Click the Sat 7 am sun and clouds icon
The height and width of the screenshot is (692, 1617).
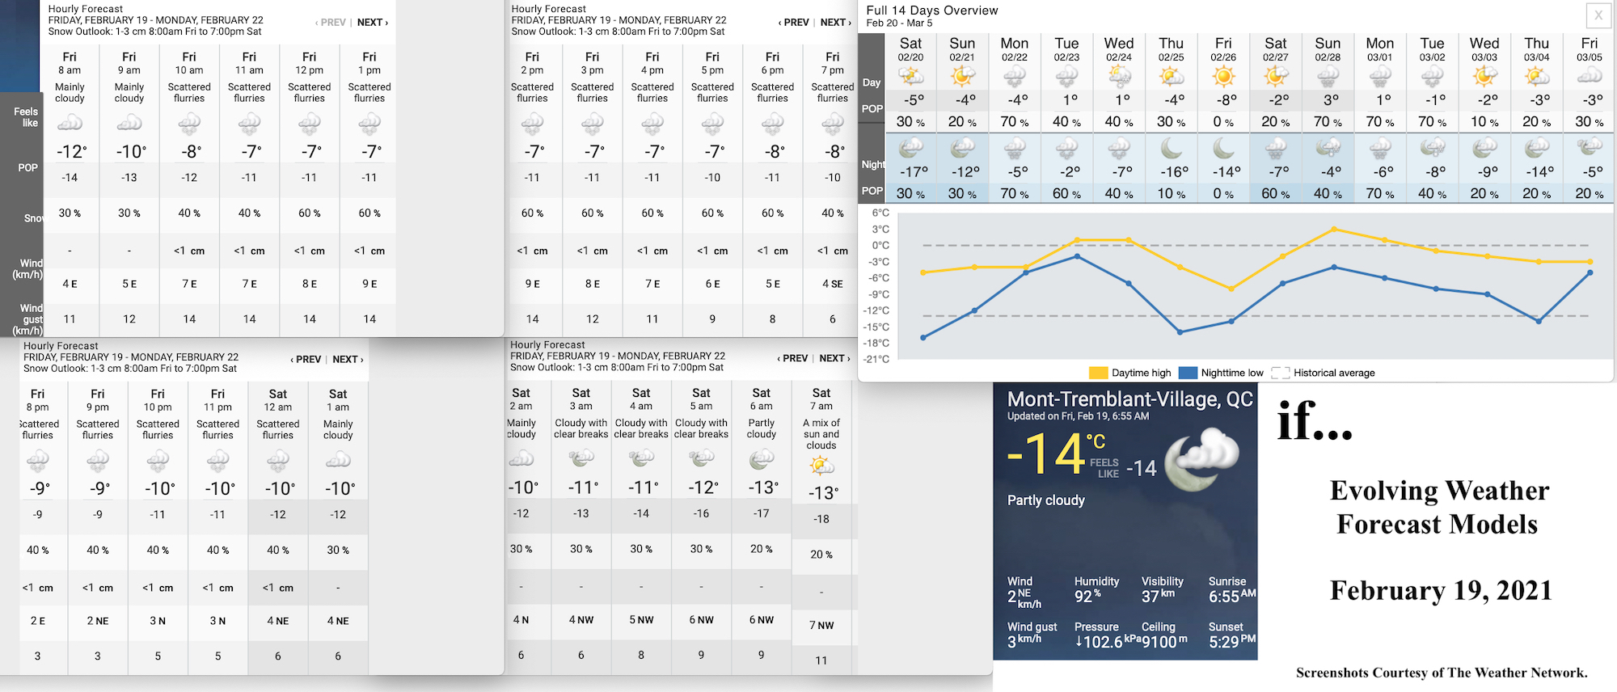[821, 465]
